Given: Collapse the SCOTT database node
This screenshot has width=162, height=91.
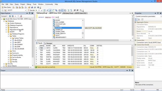Looking at the screenshot, I should pos(6,32).
